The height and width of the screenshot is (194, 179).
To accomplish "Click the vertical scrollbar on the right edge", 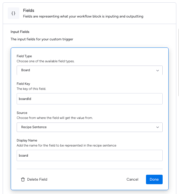I will 178,63.
